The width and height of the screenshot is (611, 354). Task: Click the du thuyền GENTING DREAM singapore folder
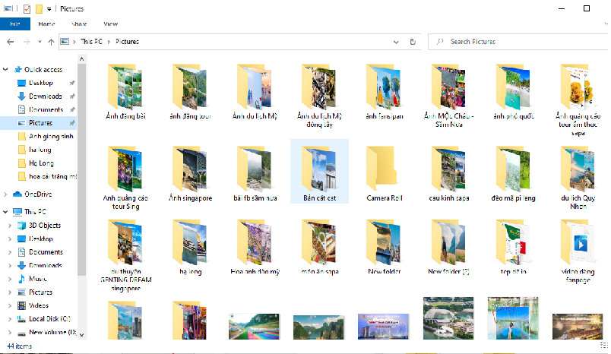(125, 255)
